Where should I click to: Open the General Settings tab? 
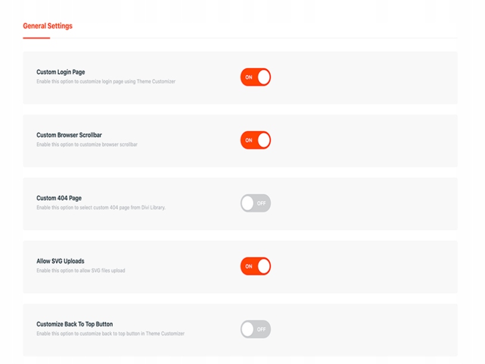tap(48, 26)
